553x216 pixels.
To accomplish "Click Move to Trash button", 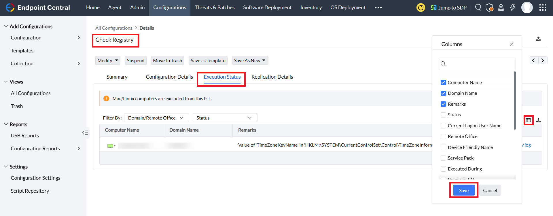I will [168, 60].
